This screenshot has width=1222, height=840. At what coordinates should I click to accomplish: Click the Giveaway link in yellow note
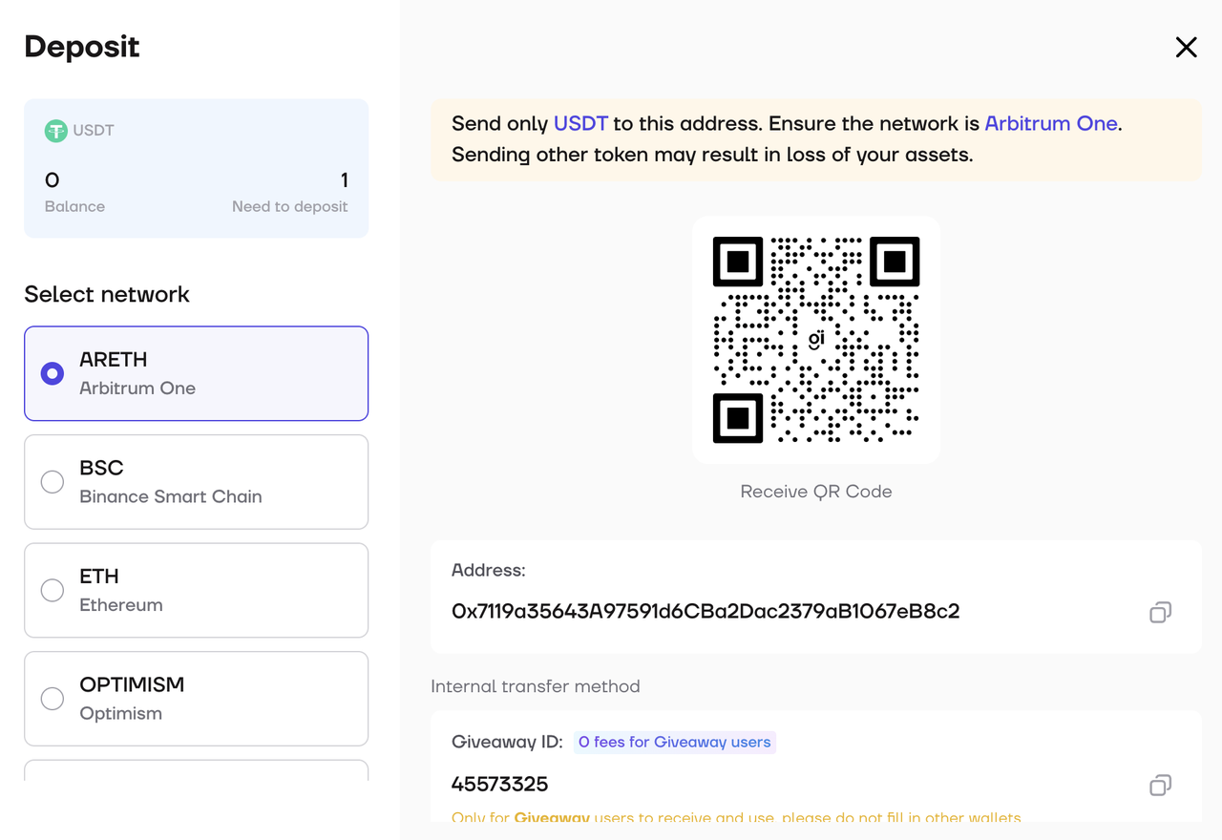553,818
